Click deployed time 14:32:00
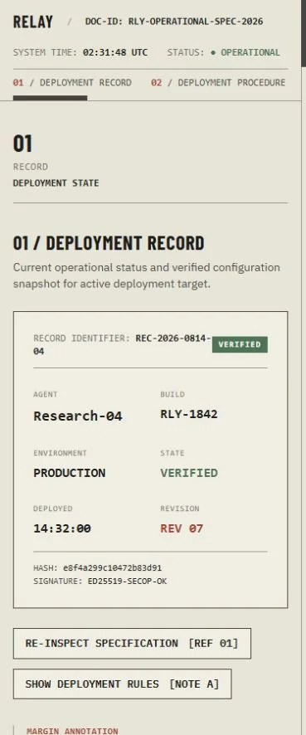 [x=62, y=528]
